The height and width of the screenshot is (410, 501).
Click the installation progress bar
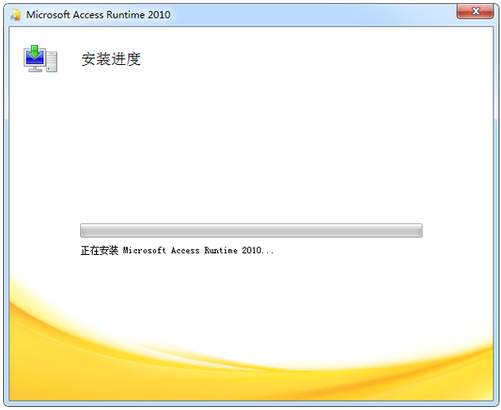coord(251,230)
